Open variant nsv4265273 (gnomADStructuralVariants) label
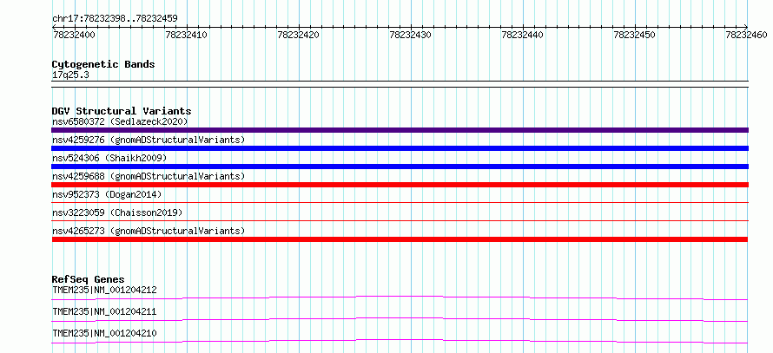 pos(149,231)
